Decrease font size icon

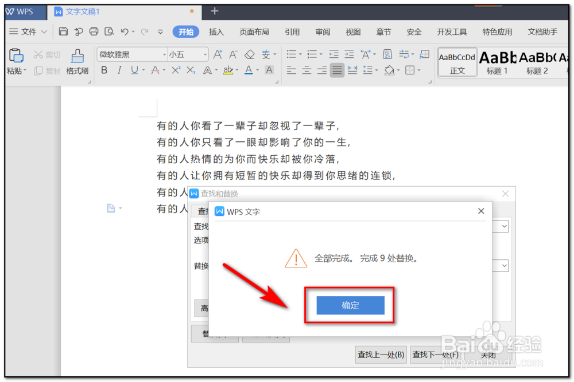pyautogui.click(x=233, y=55)
